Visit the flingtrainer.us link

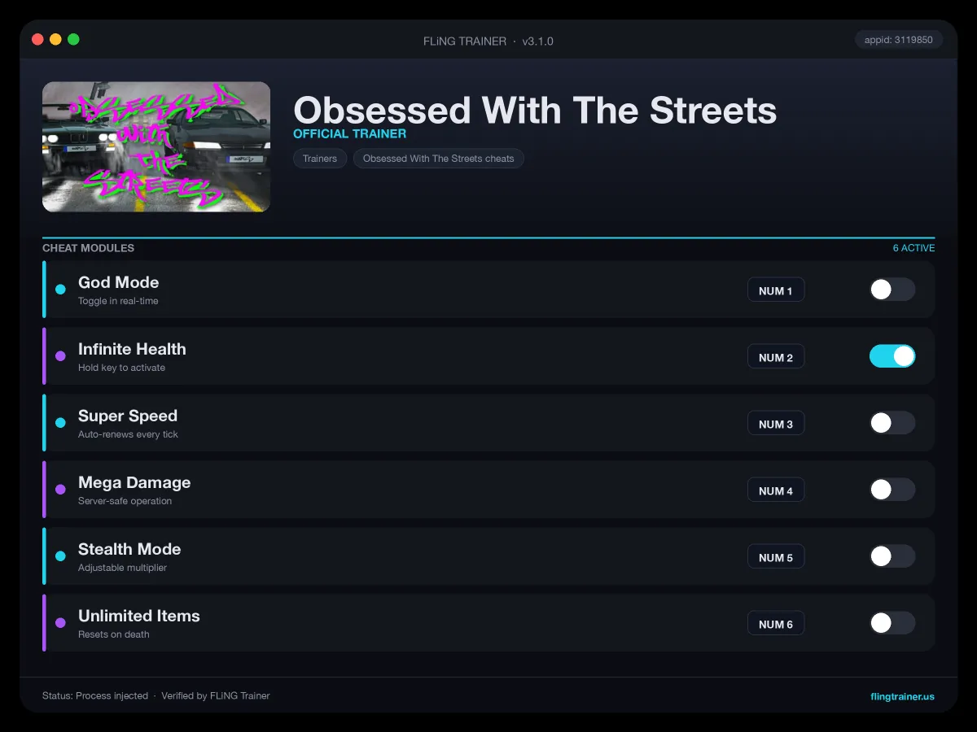click(903, 696)
